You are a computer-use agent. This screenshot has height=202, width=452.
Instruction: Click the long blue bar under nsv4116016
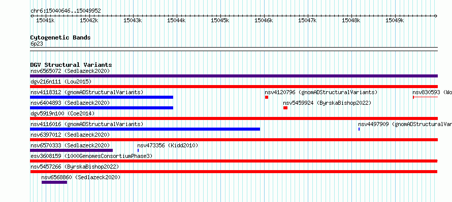click(145, 129)
